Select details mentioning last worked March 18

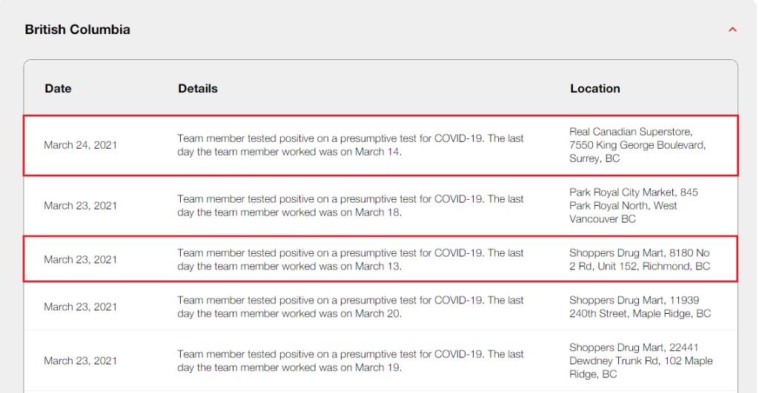pos(350,206)
